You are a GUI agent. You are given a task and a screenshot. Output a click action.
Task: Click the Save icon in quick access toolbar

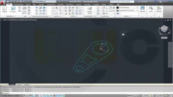click(14, 2)
